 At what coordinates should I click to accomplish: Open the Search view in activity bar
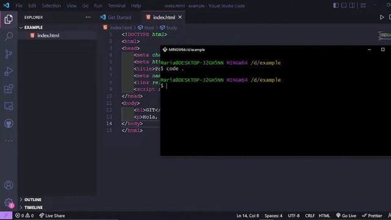9,37
